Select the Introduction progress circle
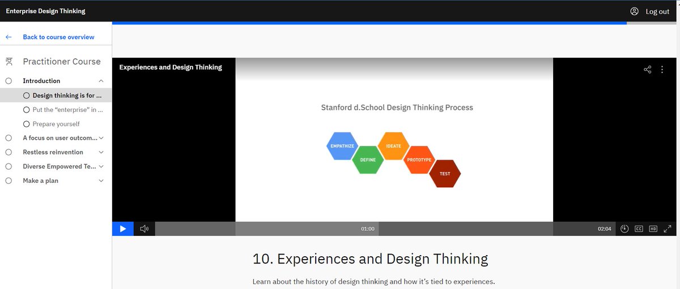680x289 pixels. [8, 81]
